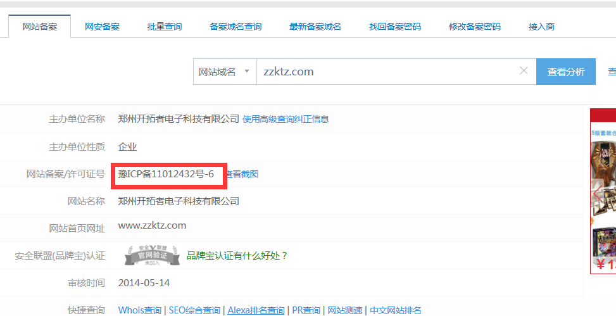Screen dimensions: 616x316
Task: Click the 查看截图 link
Action: tap(242, 174)
